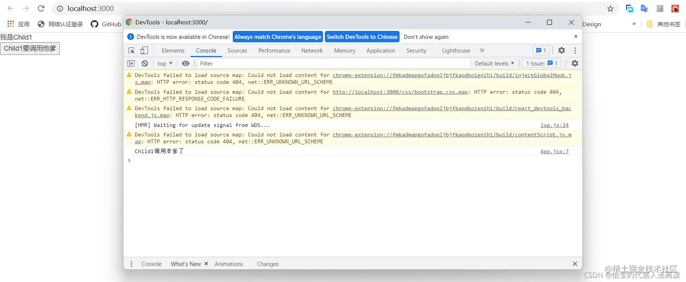The height and width of the screenshot is (282, 686).
Task: Switch to the Sources tab
Action: (x=237, y=50)
